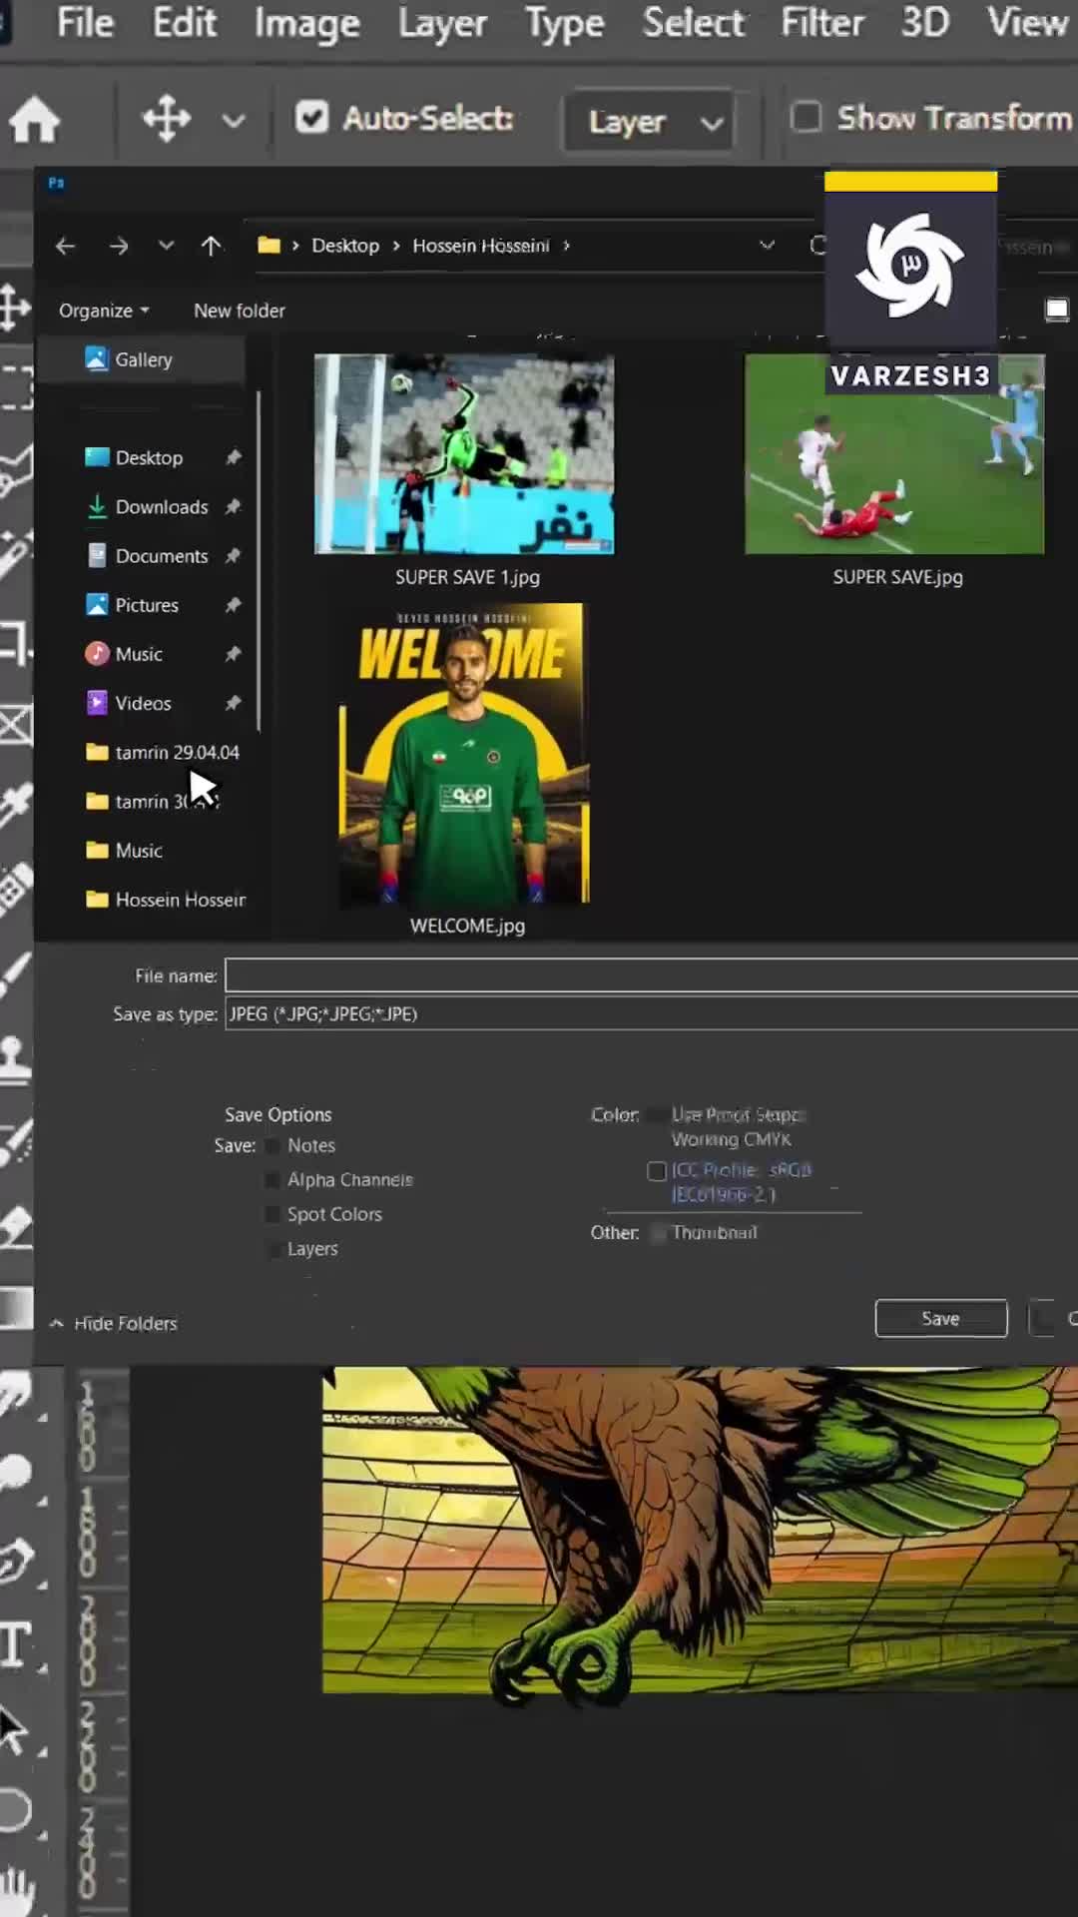Expand the Organize dropdown menu
This screenshot has width=1078, height=1917.
[x=104, y=311]
